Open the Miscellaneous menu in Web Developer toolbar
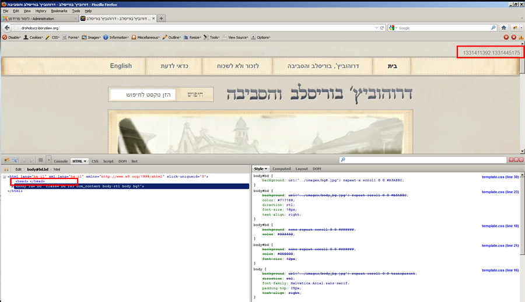This screenshot has width=525, height=302. [x=146, y=37]
